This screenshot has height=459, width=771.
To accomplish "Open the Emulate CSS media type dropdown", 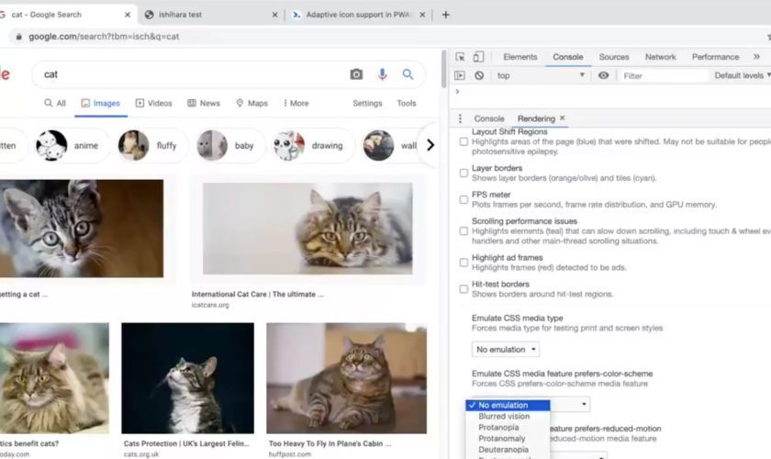I will click(x=506, y=350).
